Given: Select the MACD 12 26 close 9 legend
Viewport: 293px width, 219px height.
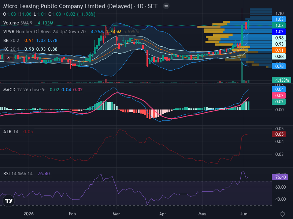Looking at the screenshot, I should [x=24, y=90].
